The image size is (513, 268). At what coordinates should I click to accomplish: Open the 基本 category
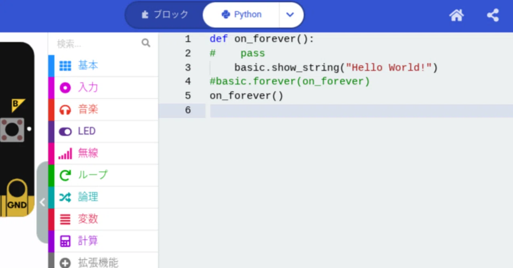click(x=103, y=66)
